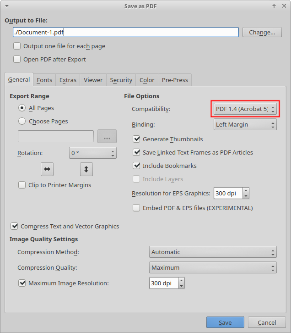Screen dimensions: 291x333
Task: Go to the Pre-Press tab
Action: click(175, 80)
